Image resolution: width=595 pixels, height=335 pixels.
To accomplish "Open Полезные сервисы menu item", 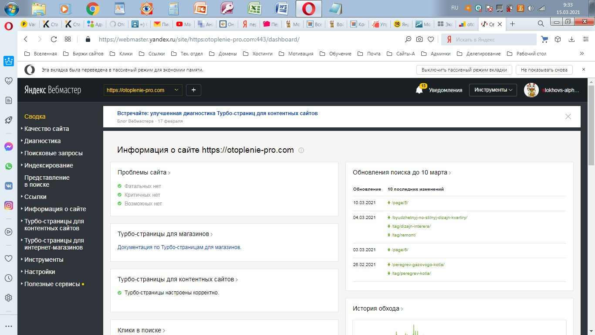I will [52, 284].
